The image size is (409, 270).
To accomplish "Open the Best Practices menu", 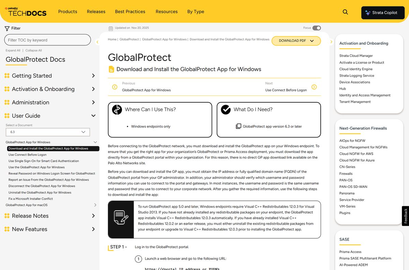I will (x=130, y=12).
